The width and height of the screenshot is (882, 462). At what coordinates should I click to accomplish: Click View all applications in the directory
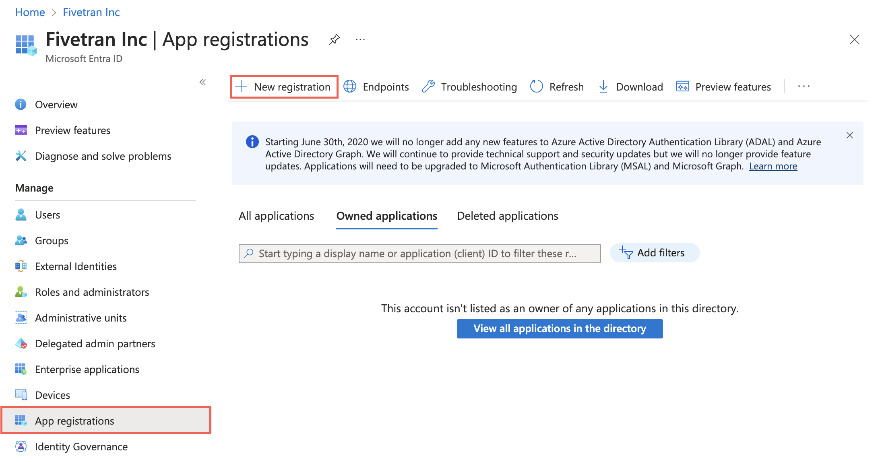tap(560, 328)
